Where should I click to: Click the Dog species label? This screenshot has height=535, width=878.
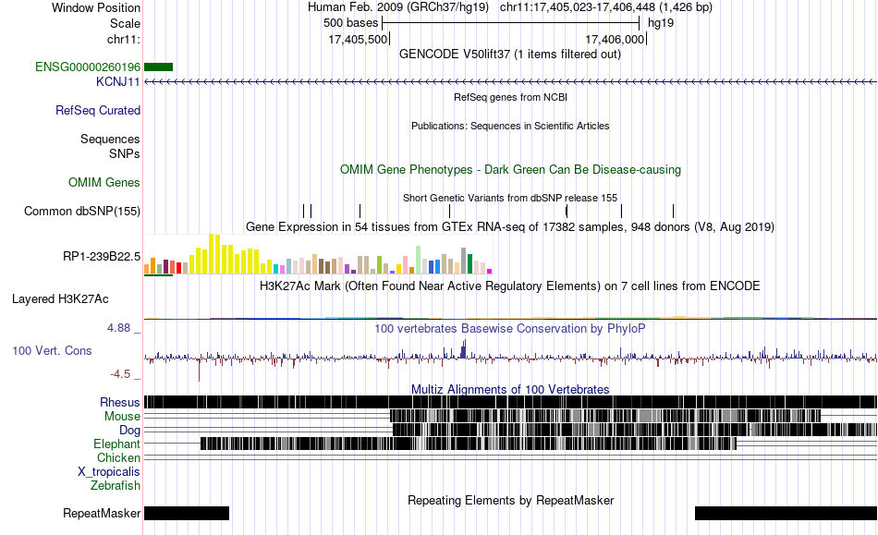[x=129, y=430]
